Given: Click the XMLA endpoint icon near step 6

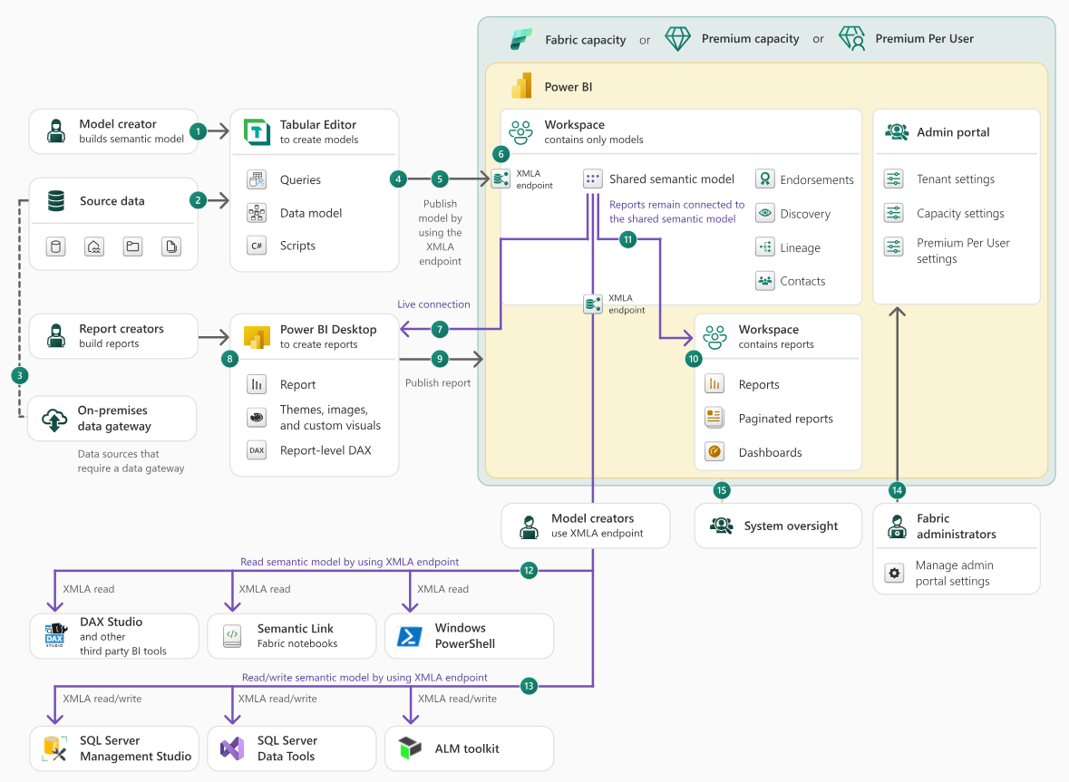Looking at the screenshot, I should (x=500, y=179).
